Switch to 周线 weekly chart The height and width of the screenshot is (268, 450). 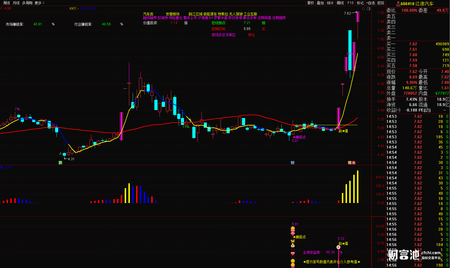[x=7, y=3]
